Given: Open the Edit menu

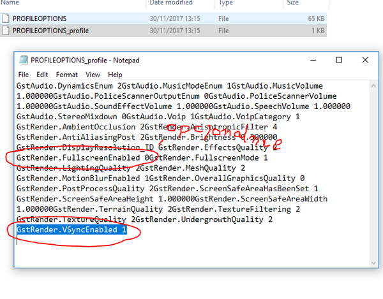Looking at the screenshot, I should tap(41, 75).
